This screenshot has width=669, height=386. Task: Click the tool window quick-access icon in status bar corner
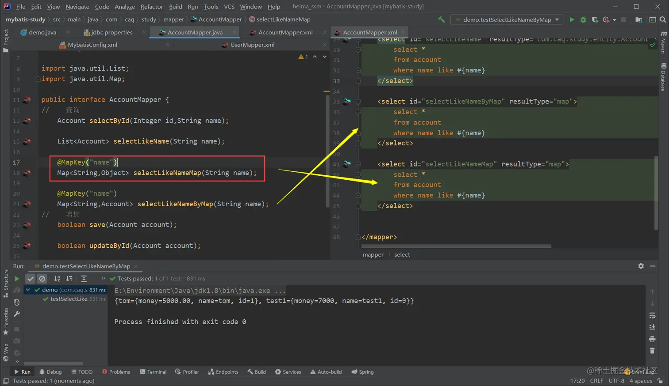pyautogui.click(x=6, y=381)
